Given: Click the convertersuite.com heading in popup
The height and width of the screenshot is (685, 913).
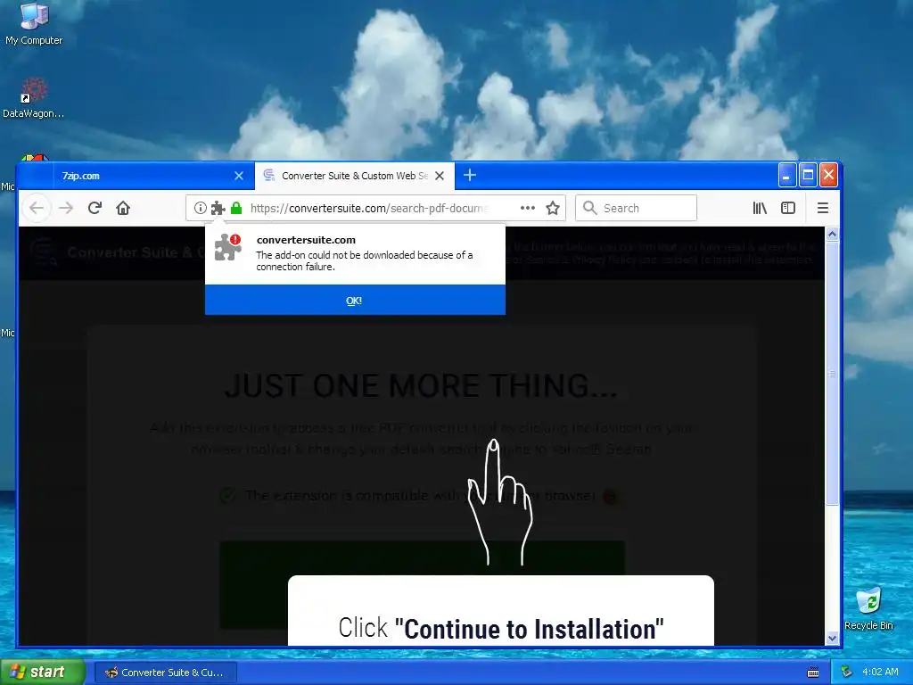Looking at the screenshot, I should coord(306,240).
